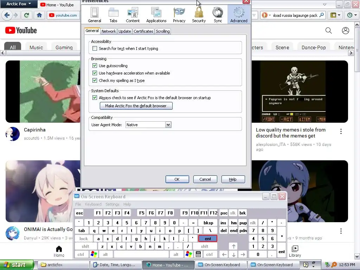Click the chip bar left scroll arrow
This screenshot has height=270, width=360.
click(3, 53)
